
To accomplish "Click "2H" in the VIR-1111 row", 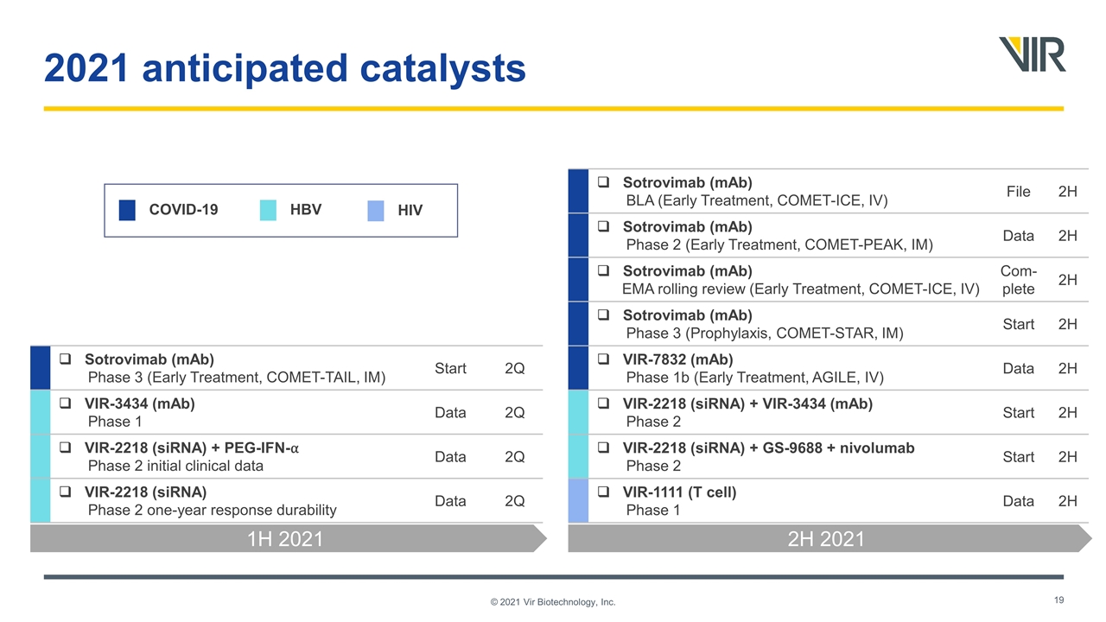I will (x=1068, y=501).
